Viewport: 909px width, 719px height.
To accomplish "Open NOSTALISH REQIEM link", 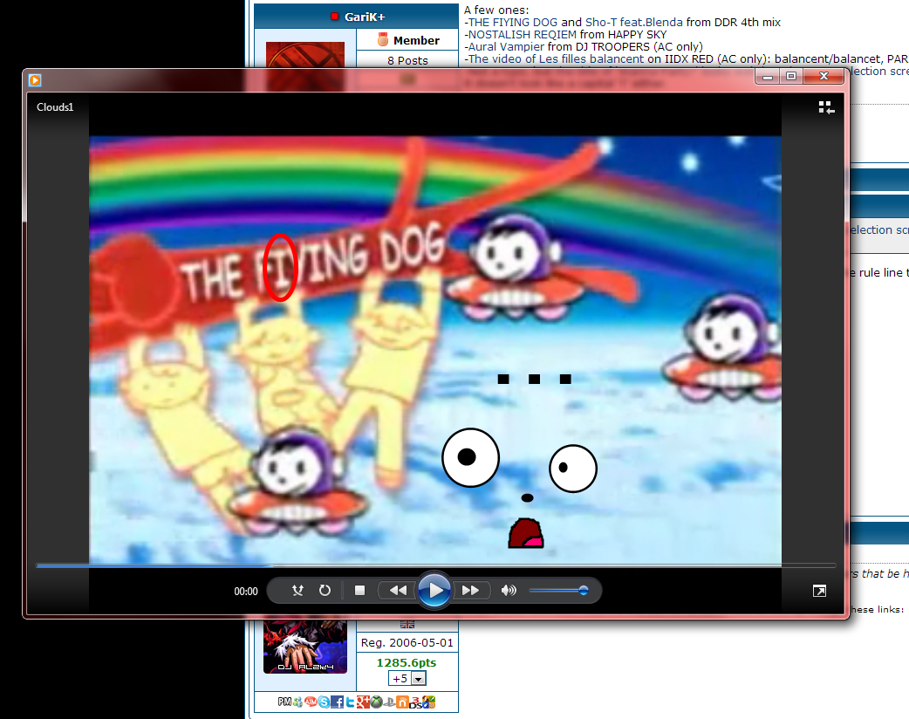I will pos(523,34).
